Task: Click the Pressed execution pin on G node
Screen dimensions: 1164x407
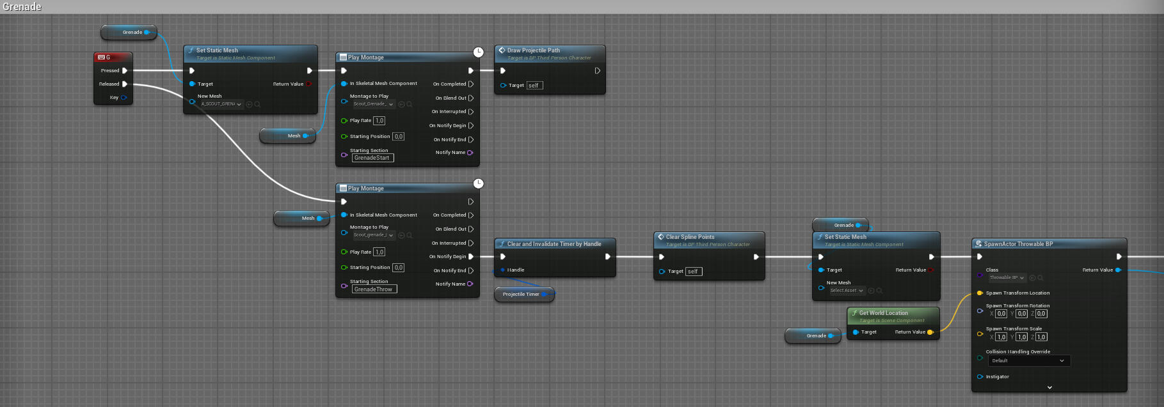Action: pyautogui.click(x=124, y=71)
